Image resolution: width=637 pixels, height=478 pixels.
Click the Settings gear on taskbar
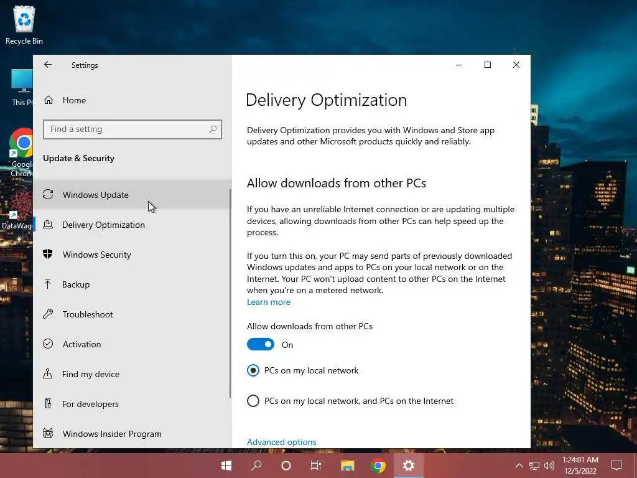408,466
